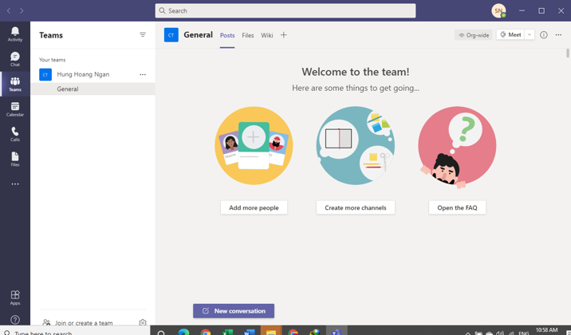Image resolution: width=571 pixels, height=335 pixels.
Task: Select the Hung Hoang Ngan team name
Action: click(83, 74)
